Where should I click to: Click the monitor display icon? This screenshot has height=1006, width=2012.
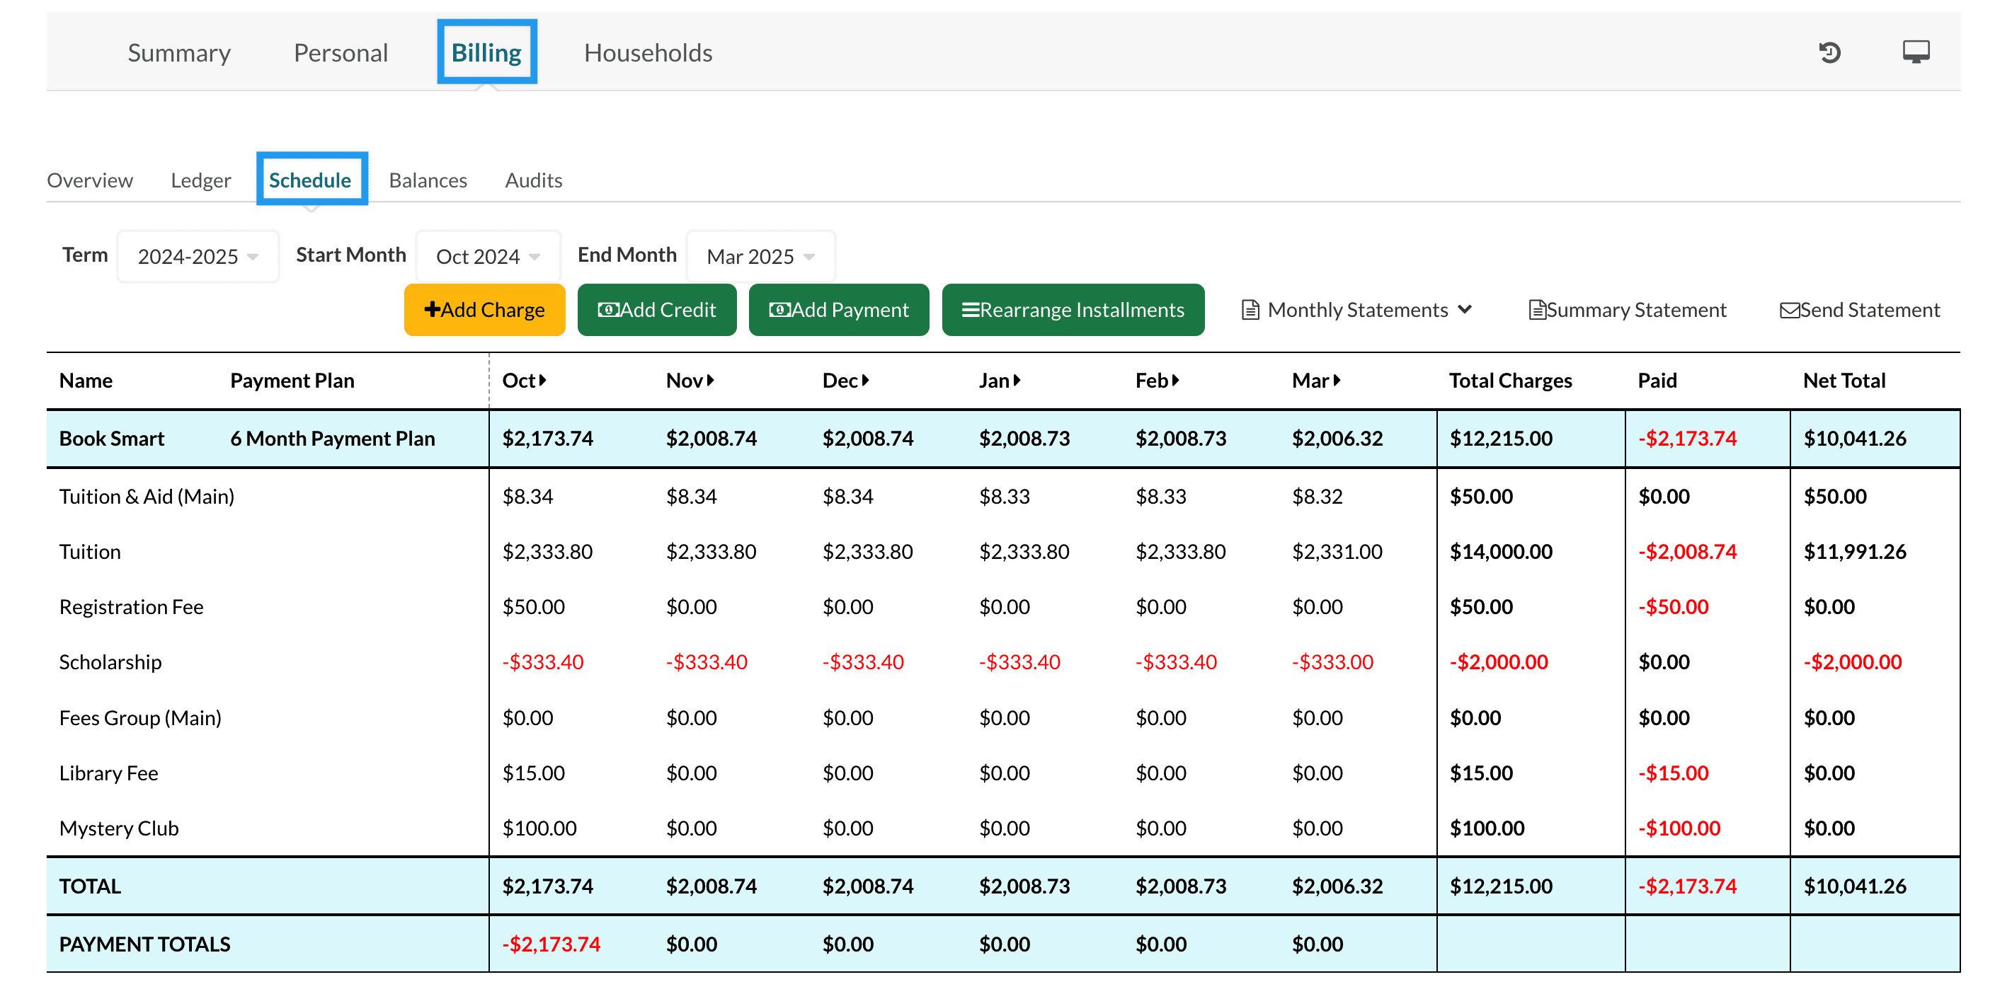click(x=1915, y=52)
